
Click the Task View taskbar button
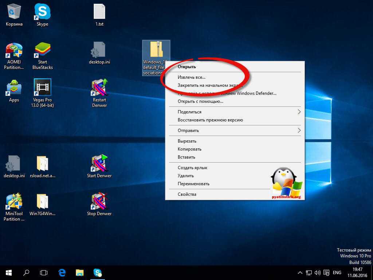pos(44,272)
